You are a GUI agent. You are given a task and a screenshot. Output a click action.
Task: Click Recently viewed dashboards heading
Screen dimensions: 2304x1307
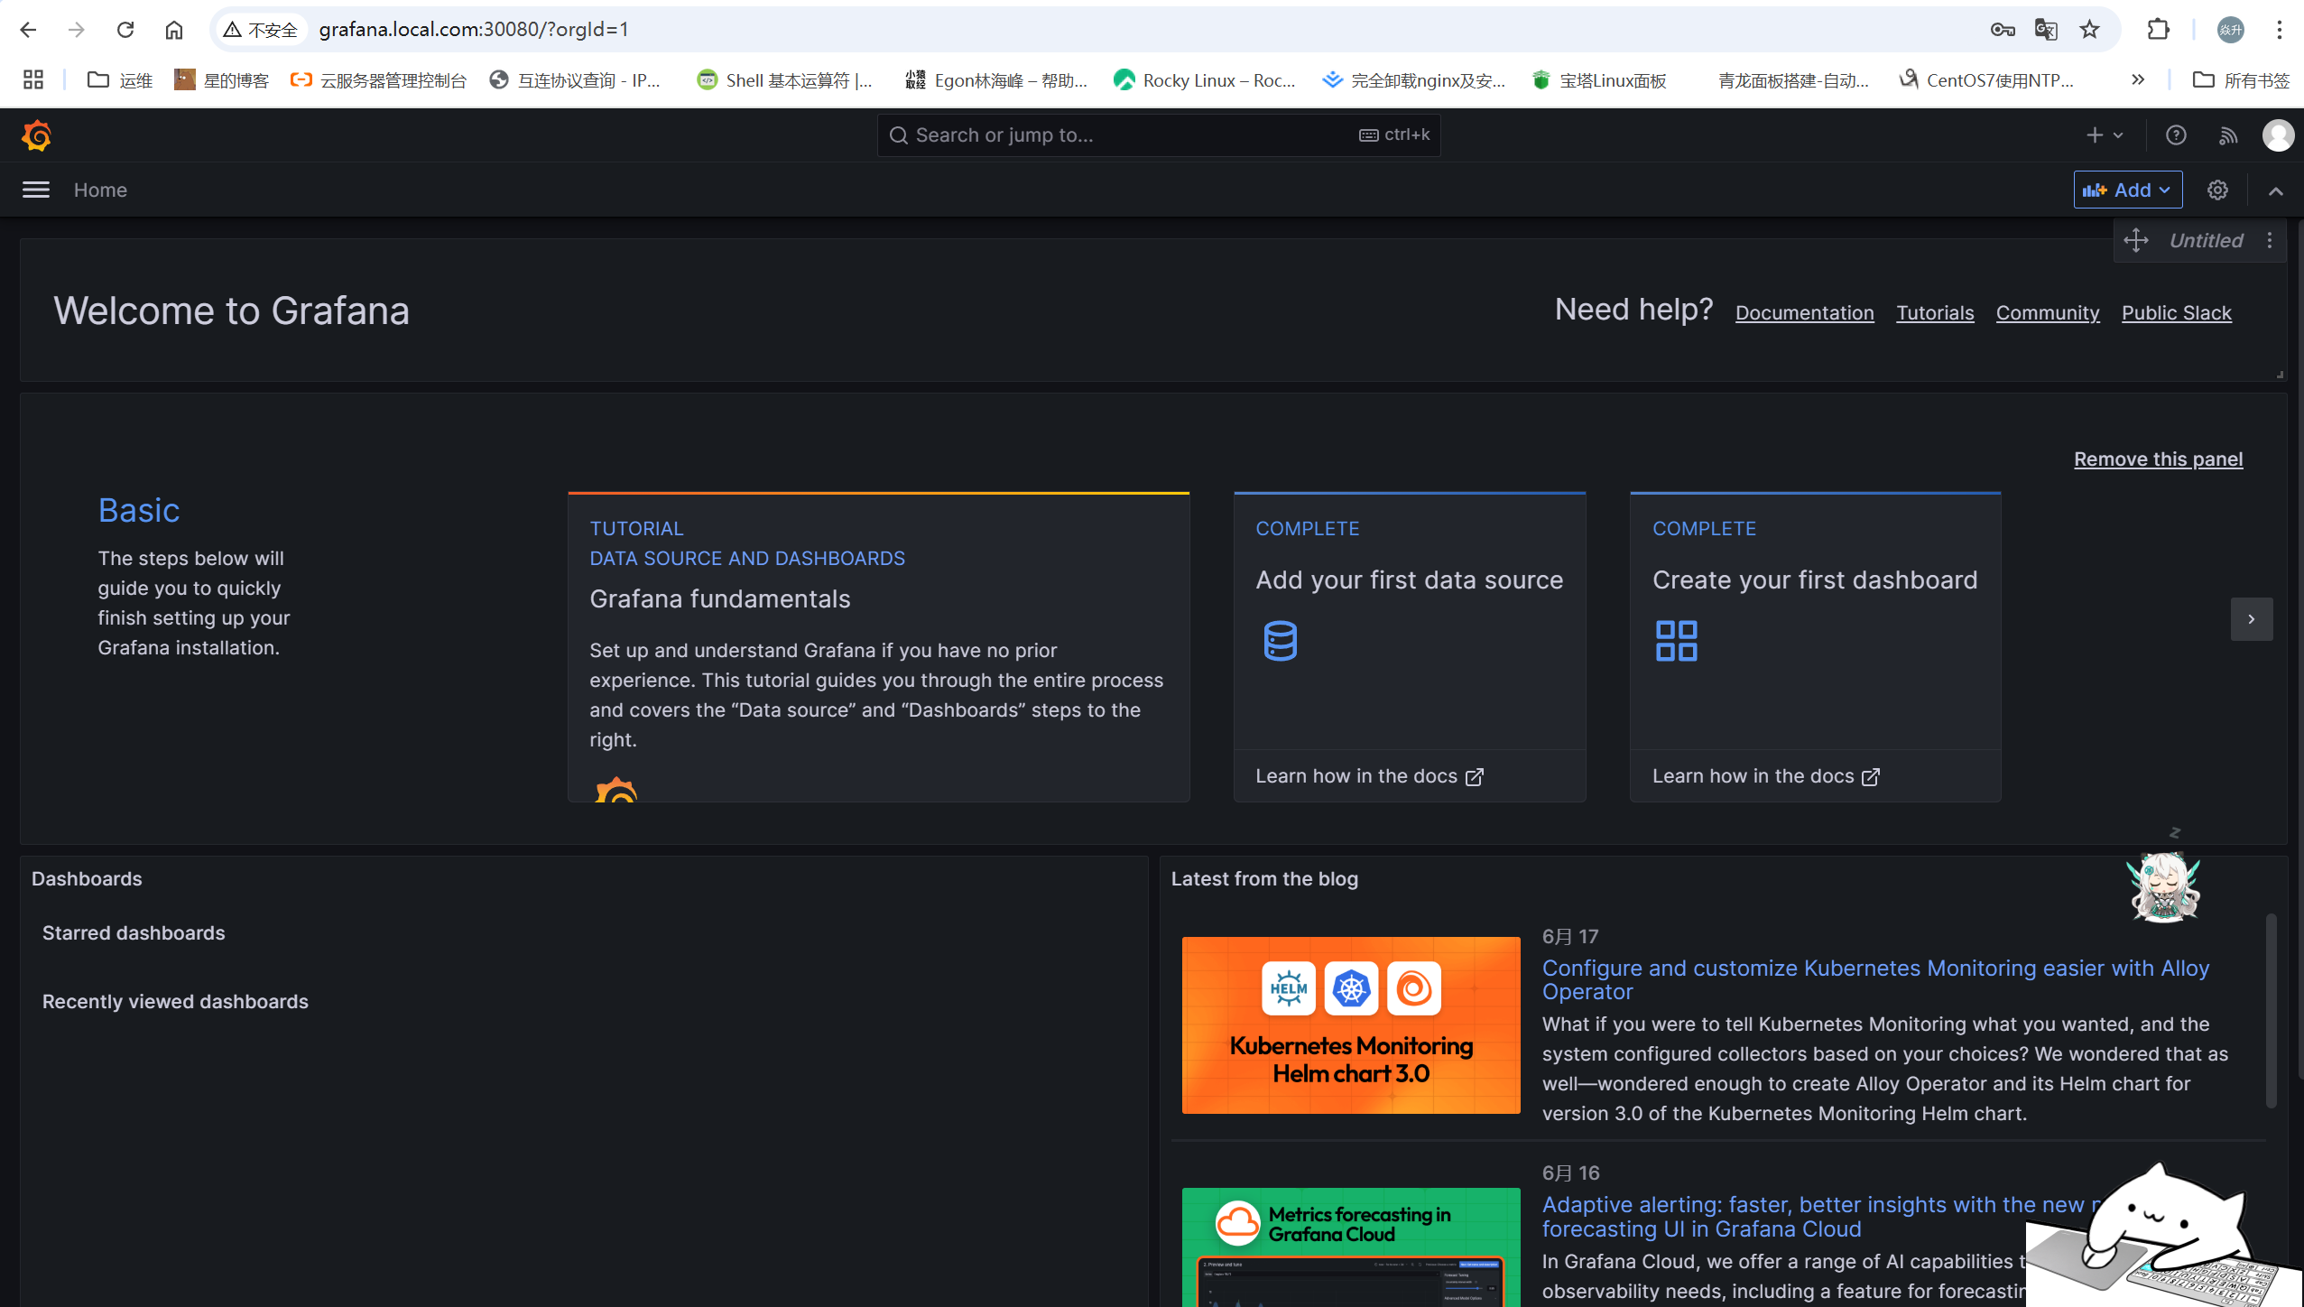175,1002
